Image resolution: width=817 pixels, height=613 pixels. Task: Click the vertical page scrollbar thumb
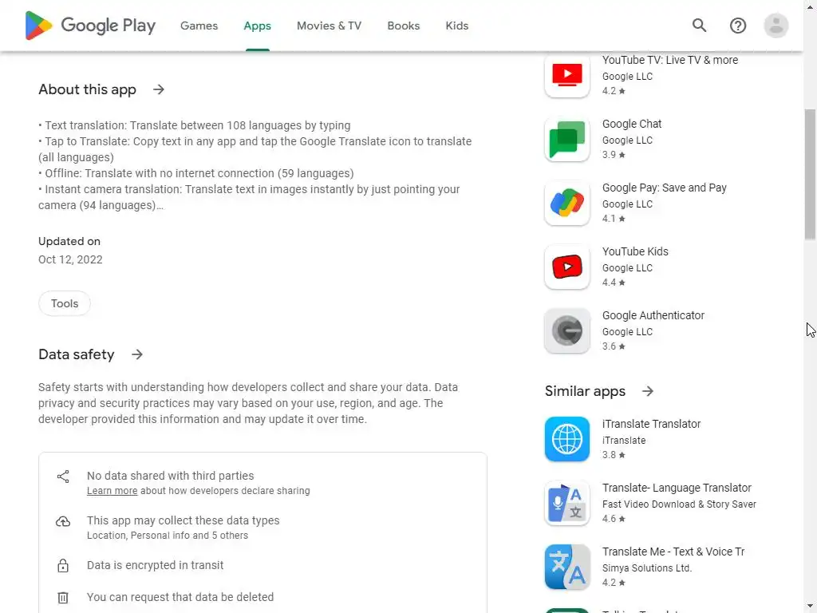click(810, 175)
